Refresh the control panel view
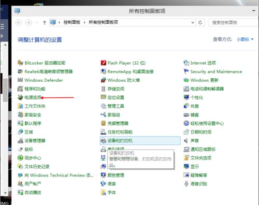 coord(200,22)
